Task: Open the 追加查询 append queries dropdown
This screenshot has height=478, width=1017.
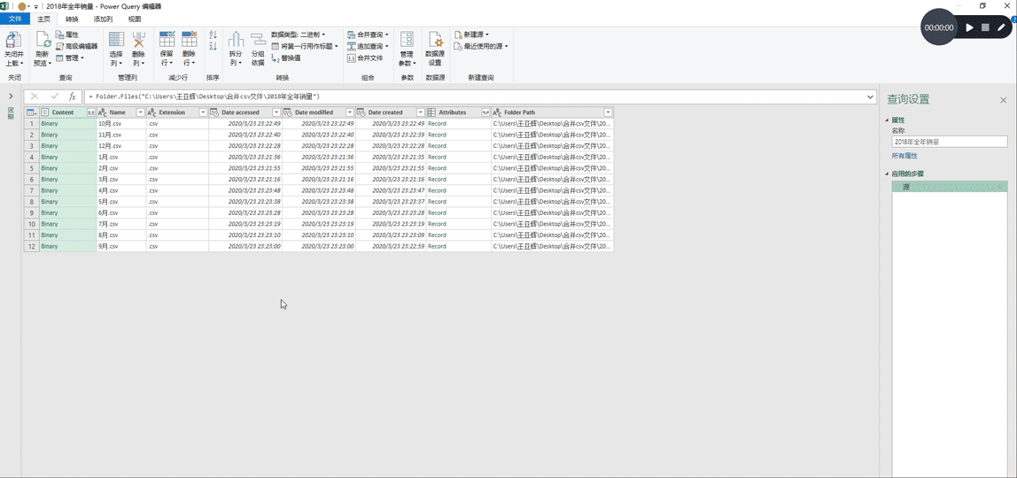Action: point(368,46)
